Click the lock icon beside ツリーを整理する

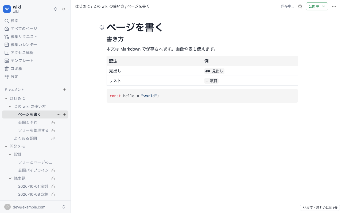(53, 130)
